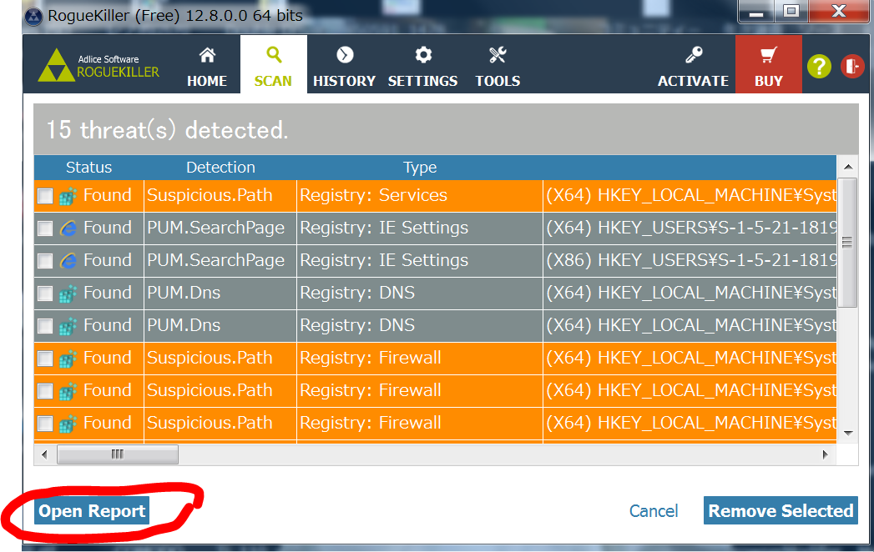
Task: Select first 'Registry: IE Settings' cell
Action: click(420, 228)
